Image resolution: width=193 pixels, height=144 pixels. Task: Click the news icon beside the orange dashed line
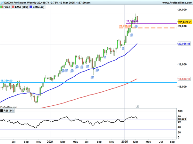[136, 26]
